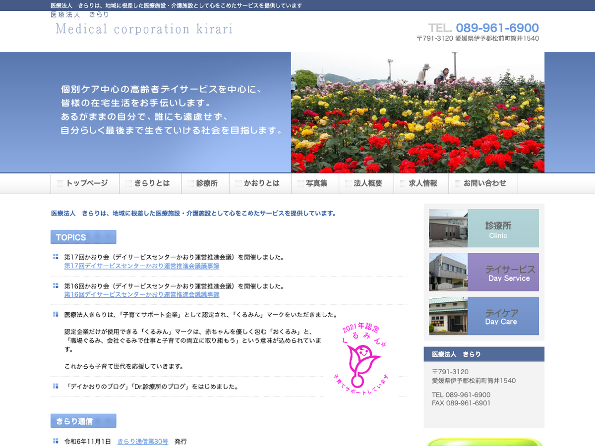Open the きらりとは menu item
The width and height of the screenshot is (595, 446).
[151, 183]
